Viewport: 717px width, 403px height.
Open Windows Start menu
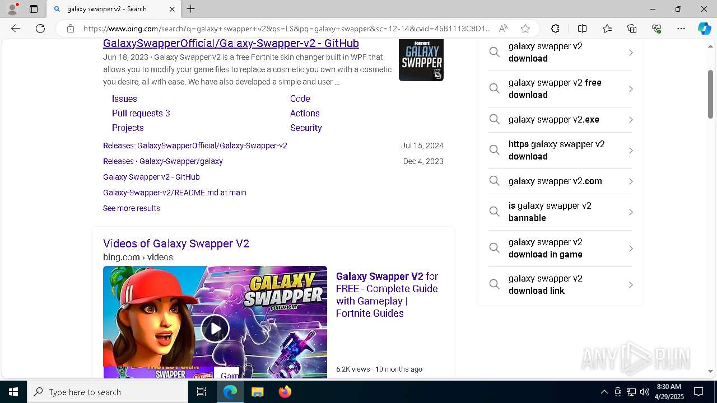[x=13, y=392]
